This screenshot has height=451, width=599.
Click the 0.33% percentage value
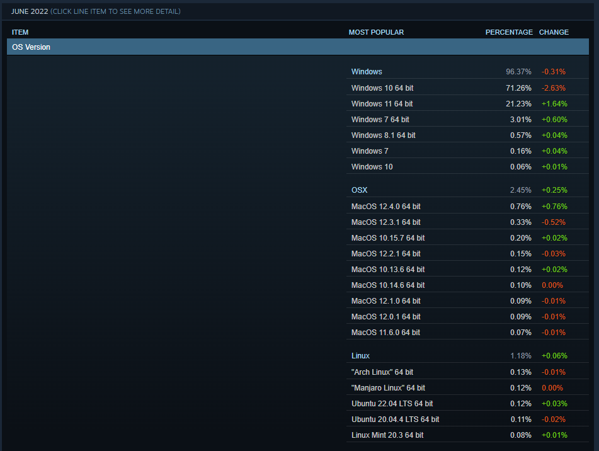(x=520, y=222)
